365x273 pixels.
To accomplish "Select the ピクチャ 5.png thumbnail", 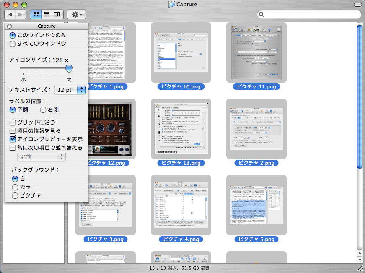I will point(256,205).
